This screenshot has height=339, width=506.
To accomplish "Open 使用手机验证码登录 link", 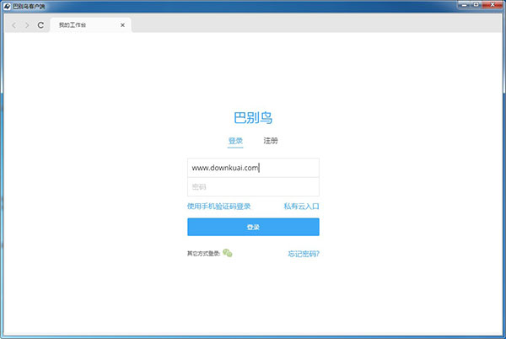I will click(219, 206).
